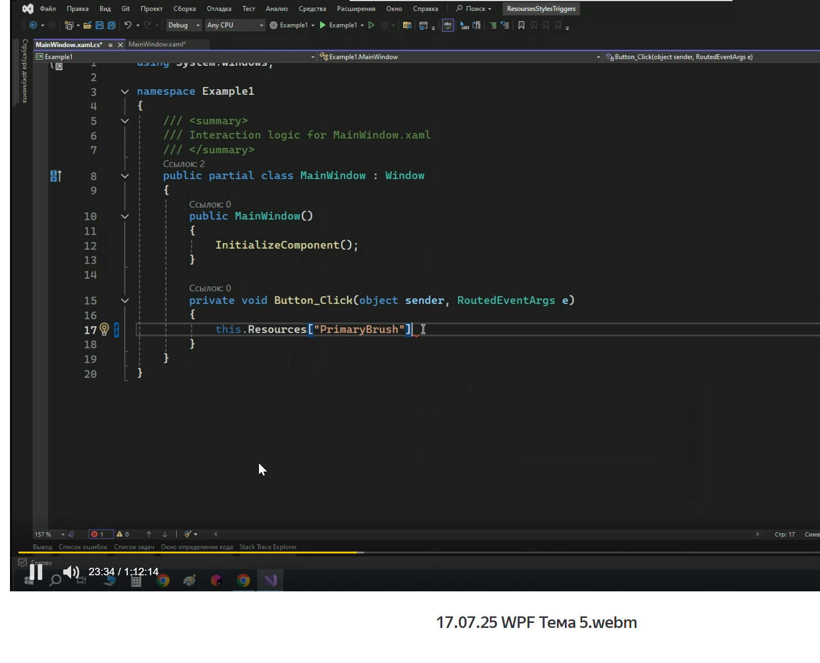Click the Visual Studio logo icon
Image resolution: width=820 pixels, height=663 pixels.
tap(28, 9)
